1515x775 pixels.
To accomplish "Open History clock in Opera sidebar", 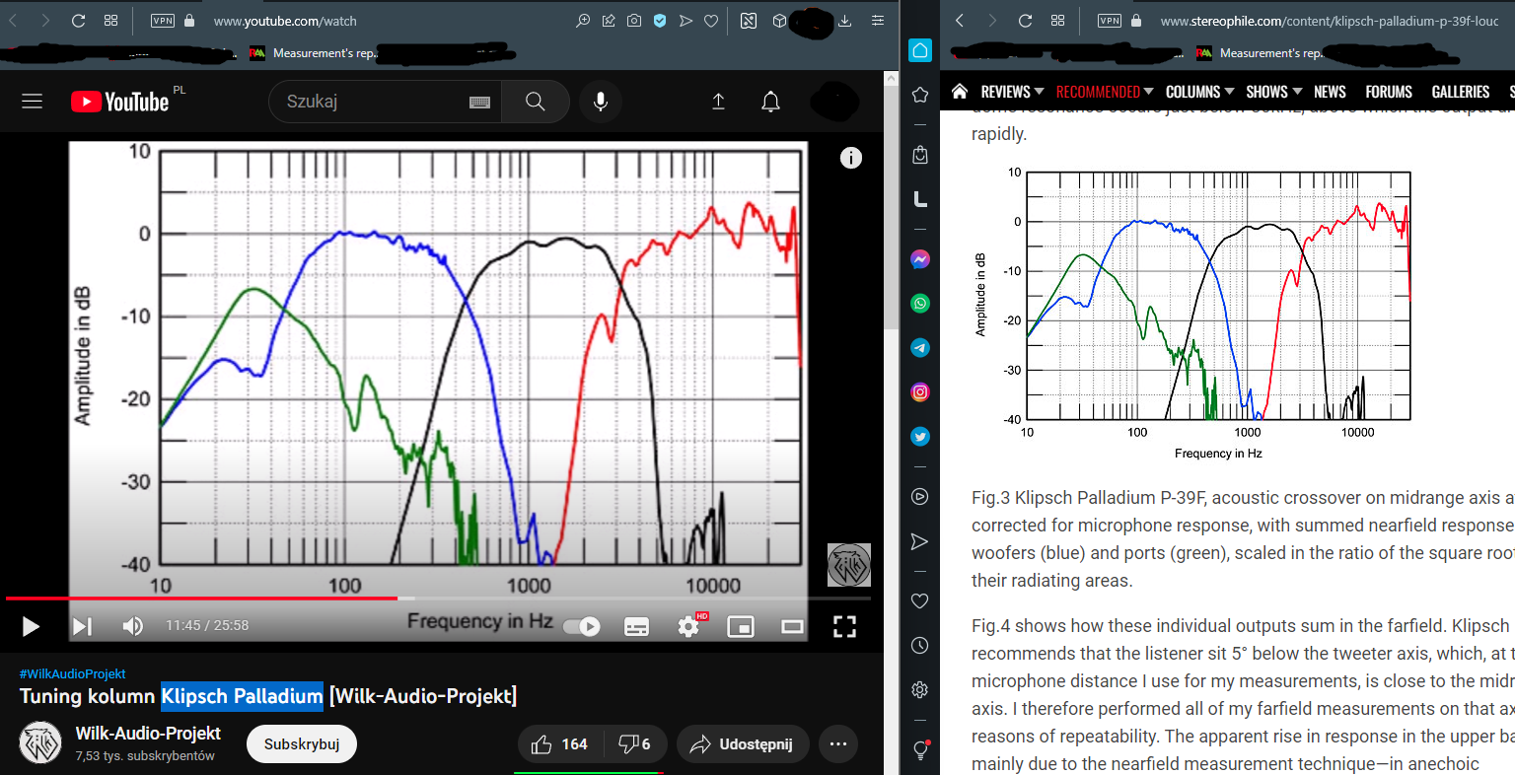I will [x=920, y=646].
